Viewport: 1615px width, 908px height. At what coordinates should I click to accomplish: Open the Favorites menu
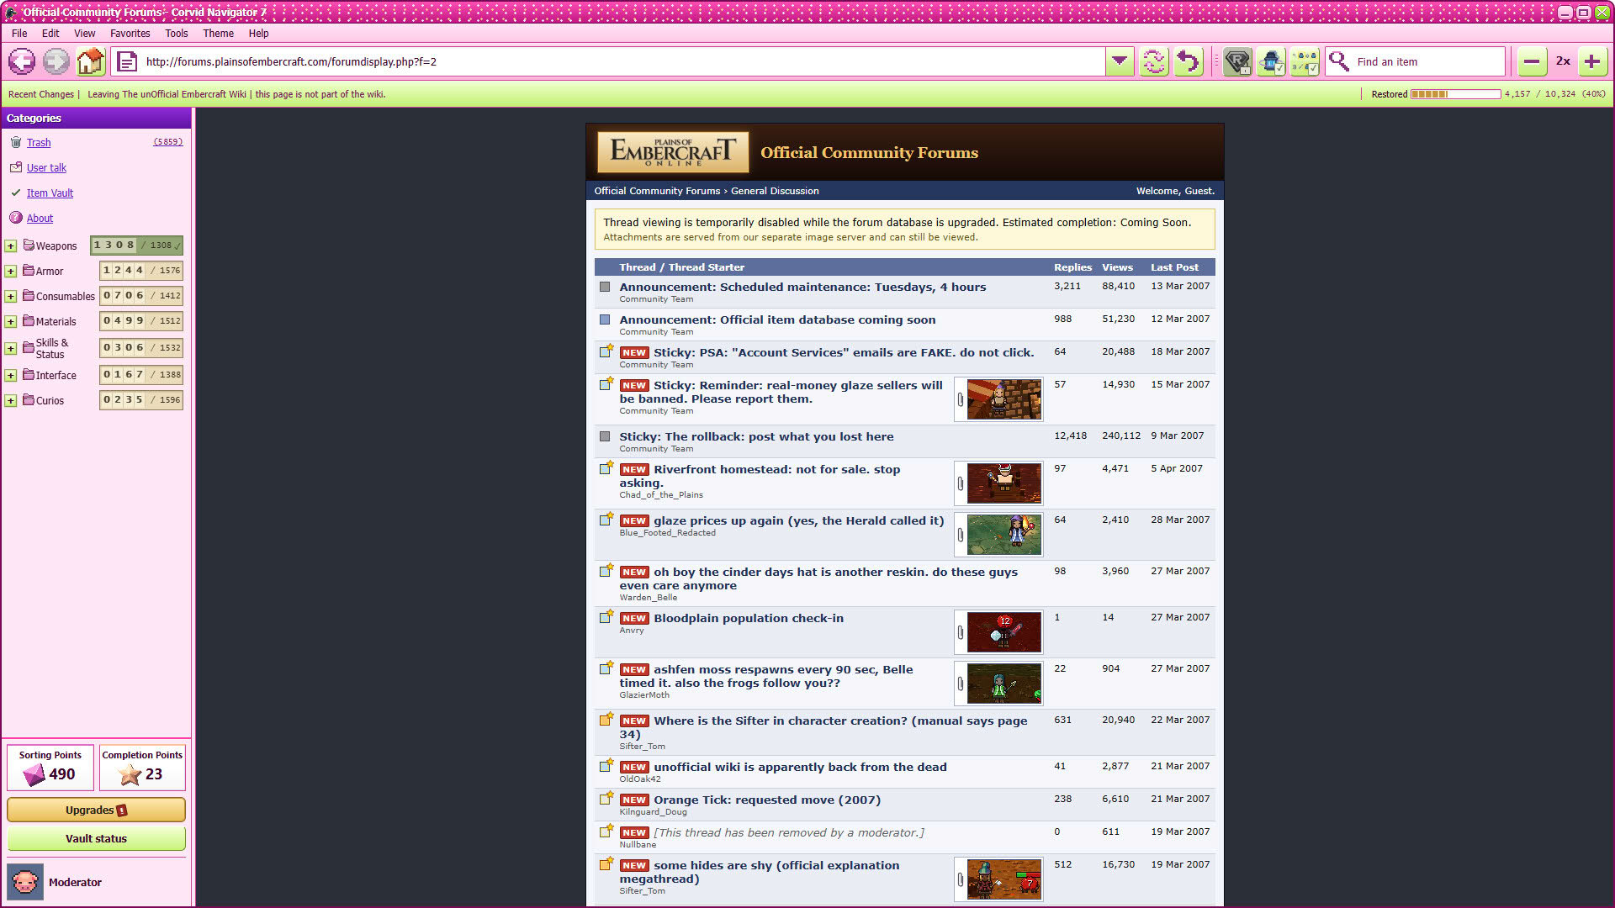pyautogui.click(x=130, y=34)
